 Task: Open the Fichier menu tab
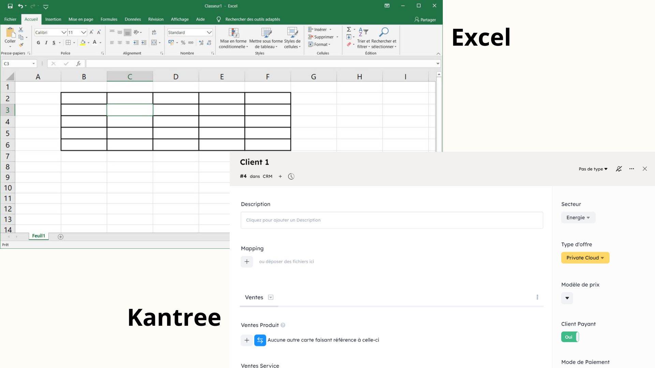pos(10,19)
